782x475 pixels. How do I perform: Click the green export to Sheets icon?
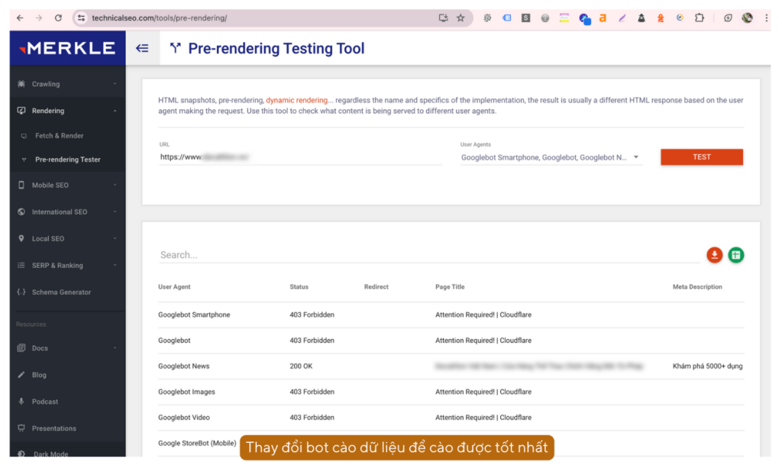pos(735,255)
